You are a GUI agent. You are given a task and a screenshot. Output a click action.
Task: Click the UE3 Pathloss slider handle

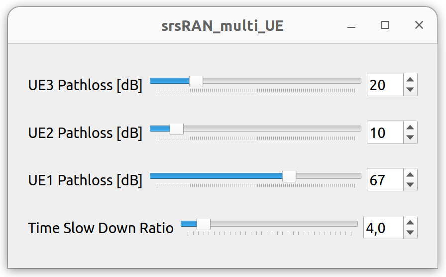click(x=196, y=81)
